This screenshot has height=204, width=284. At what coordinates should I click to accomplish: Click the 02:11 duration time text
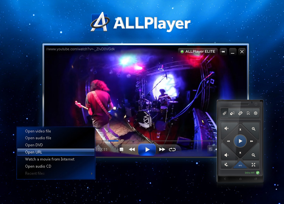tap(102, 149)
